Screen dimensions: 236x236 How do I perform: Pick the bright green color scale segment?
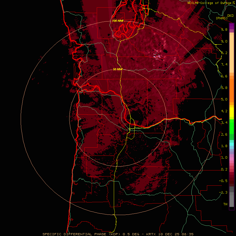point(232,126)
